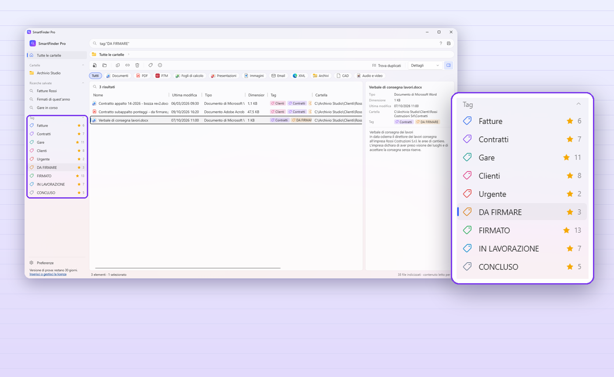The width and height of the screenshot is (614, 377).
Task: Filter results by Audio e video
Action: [371, 76]
